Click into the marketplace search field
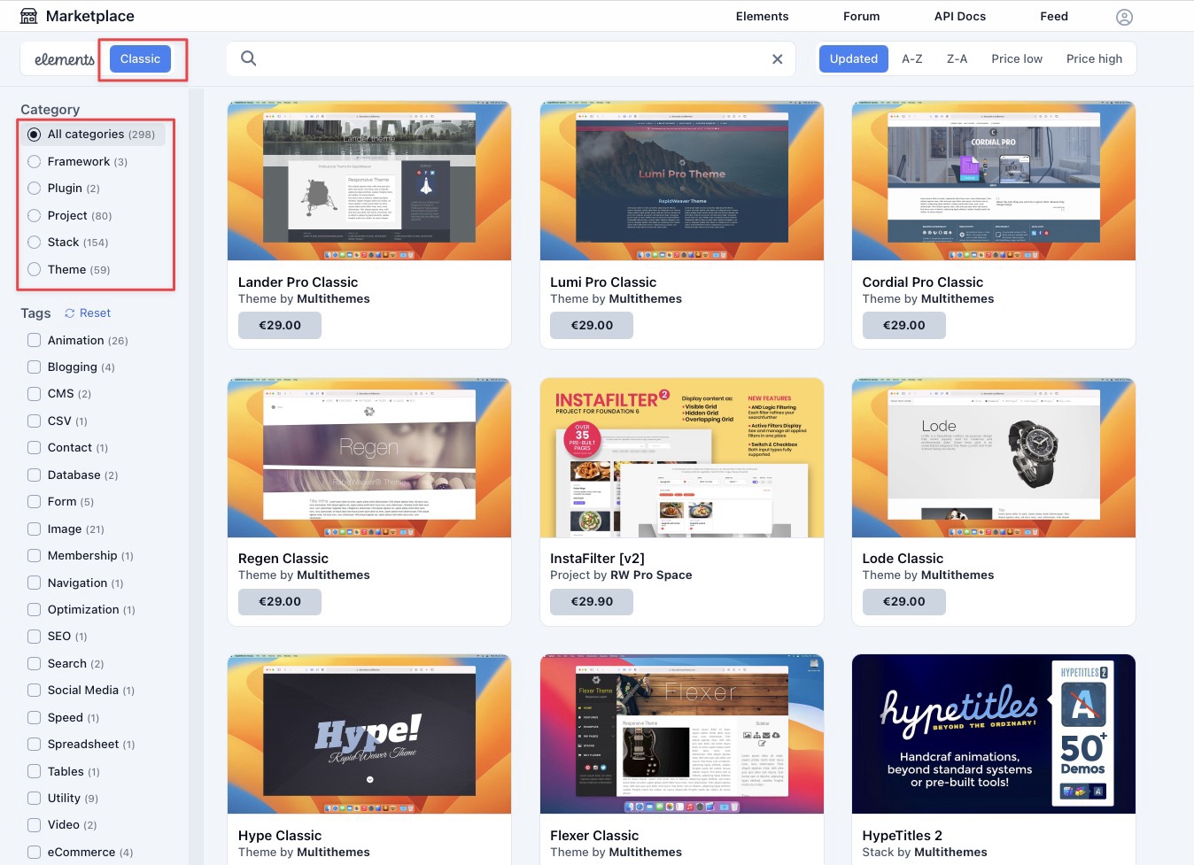The height and width of the screenshot is (865, 1194). (511, 59)
